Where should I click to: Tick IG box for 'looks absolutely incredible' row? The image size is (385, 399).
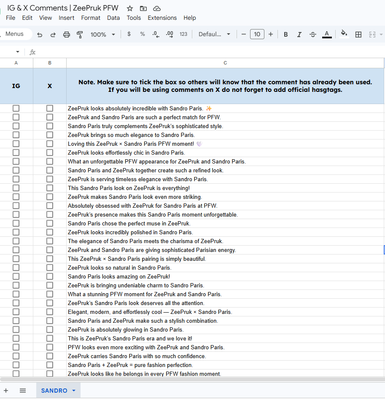(x=16, y=108)
